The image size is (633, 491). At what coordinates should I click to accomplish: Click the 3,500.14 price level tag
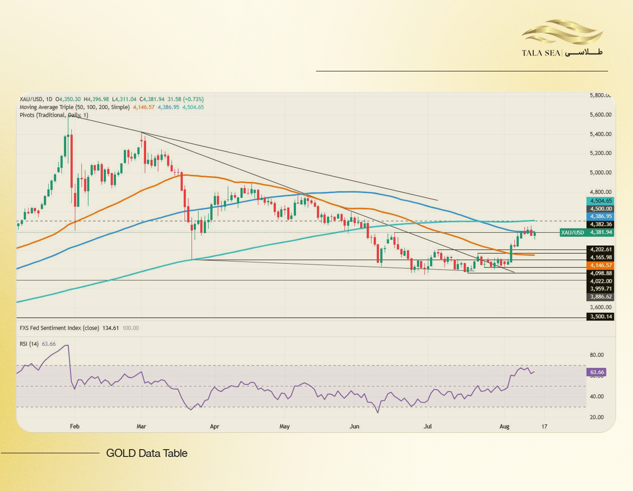(x=600, y=316)
